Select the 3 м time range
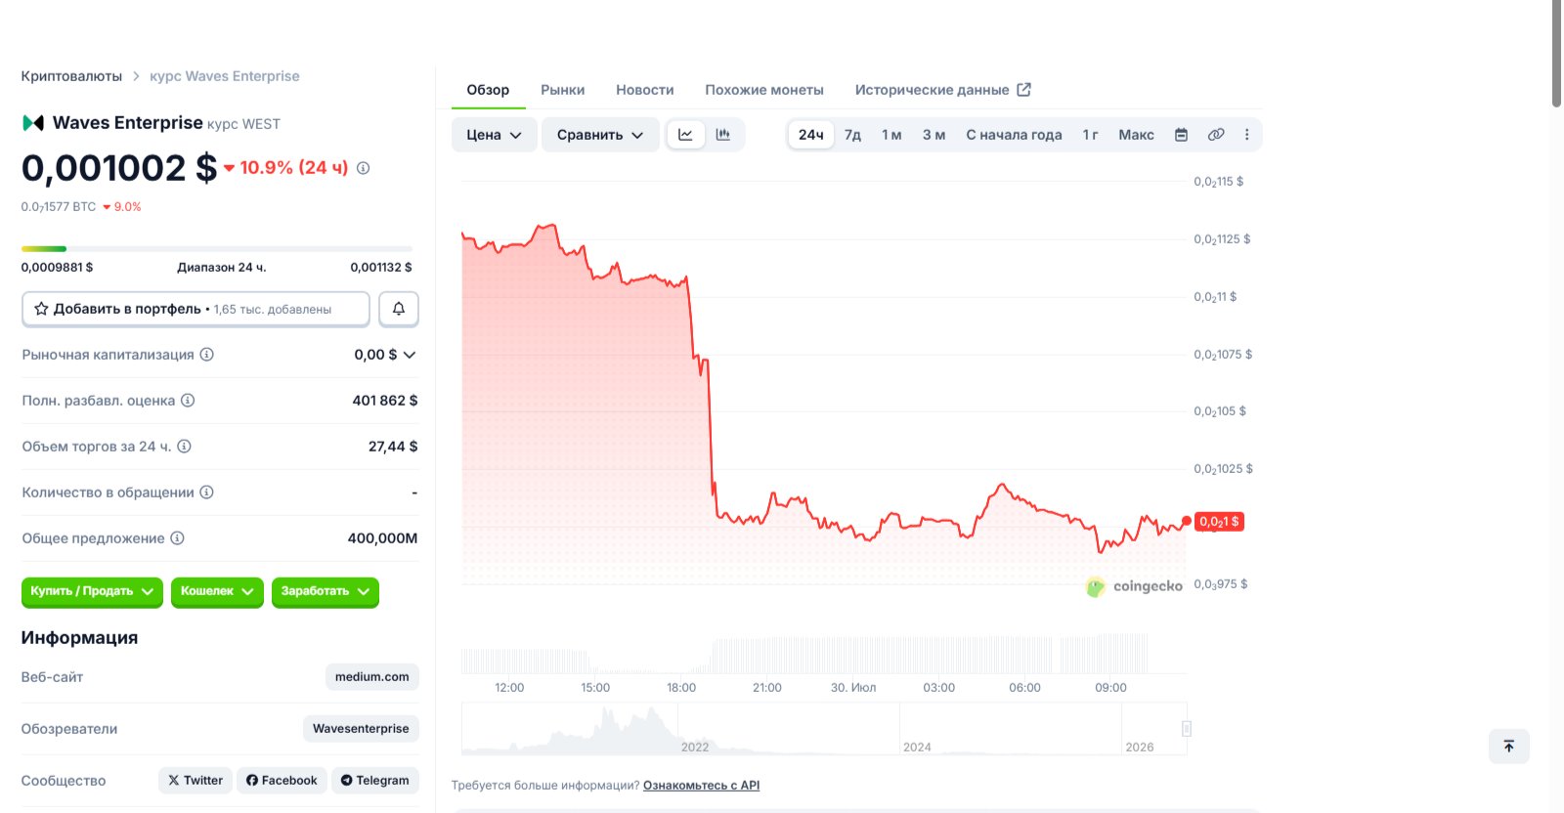This screenshot has height=813, width=1564. (x=934, y=135)
